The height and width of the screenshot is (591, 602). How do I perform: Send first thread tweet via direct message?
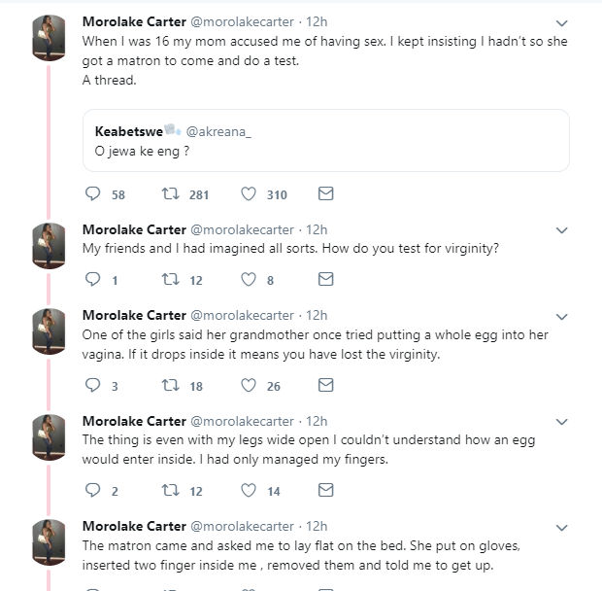326,194
